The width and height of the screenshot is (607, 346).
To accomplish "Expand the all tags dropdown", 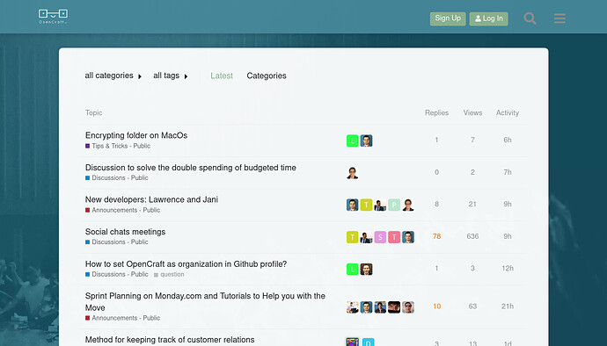I will 171,76.
